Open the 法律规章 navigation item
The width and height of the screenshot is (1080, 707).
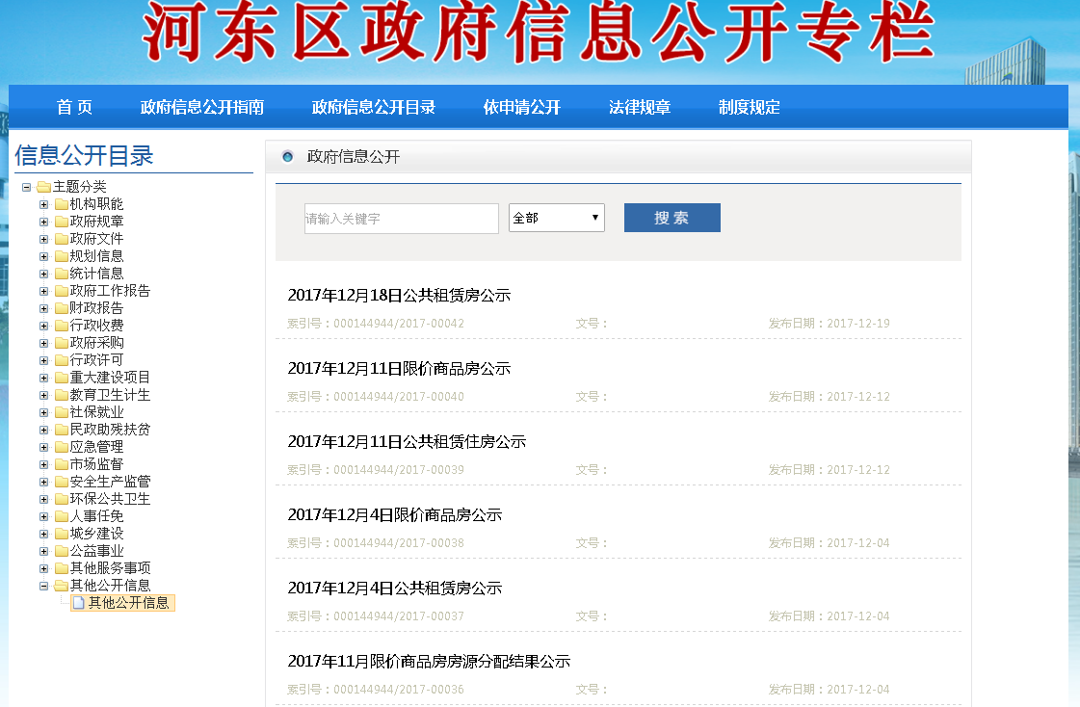(x=639, y=107)
